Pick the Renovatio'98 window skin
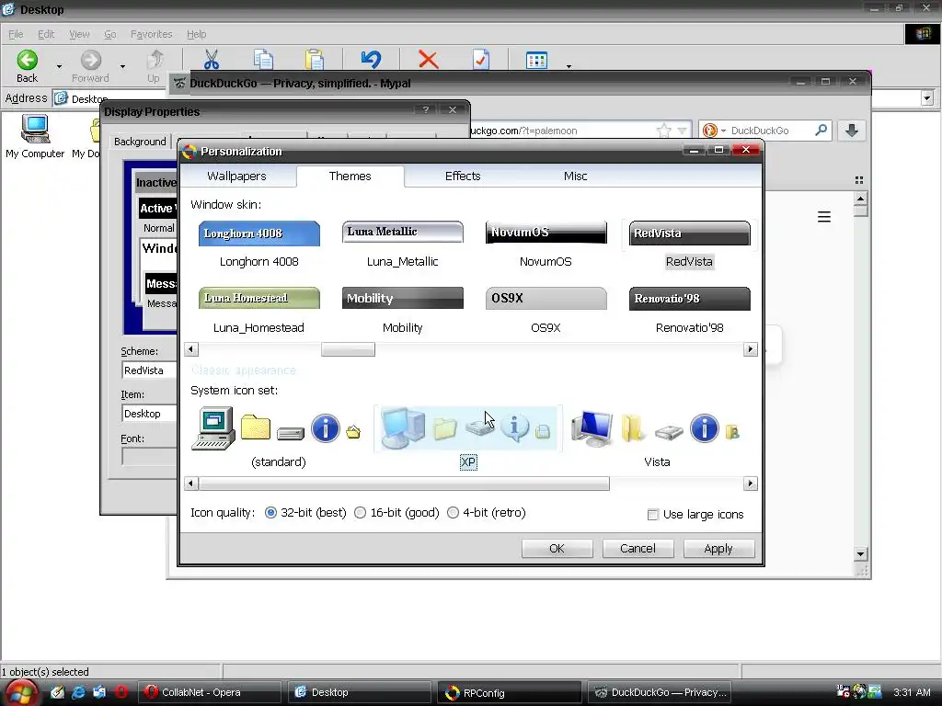Viewport: 942px width, 706px height. [x=690, y=299]
